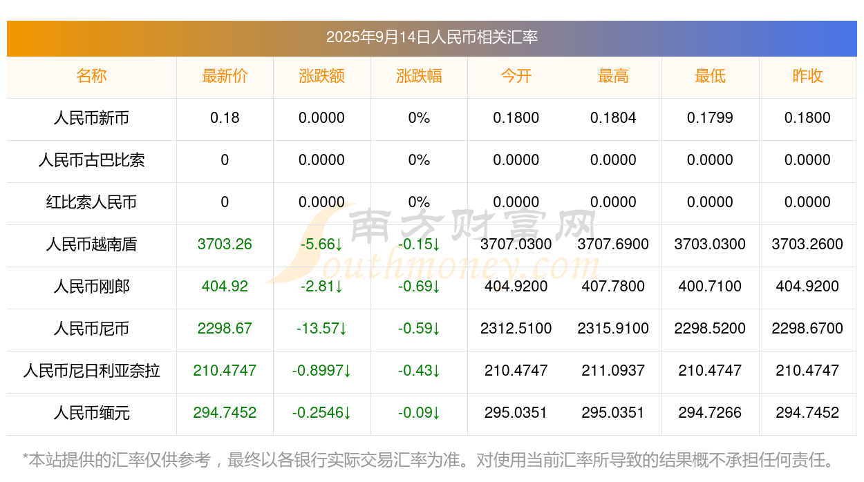Click low value 294.7266
Screen dimensions: 864x482
[710, 413]
